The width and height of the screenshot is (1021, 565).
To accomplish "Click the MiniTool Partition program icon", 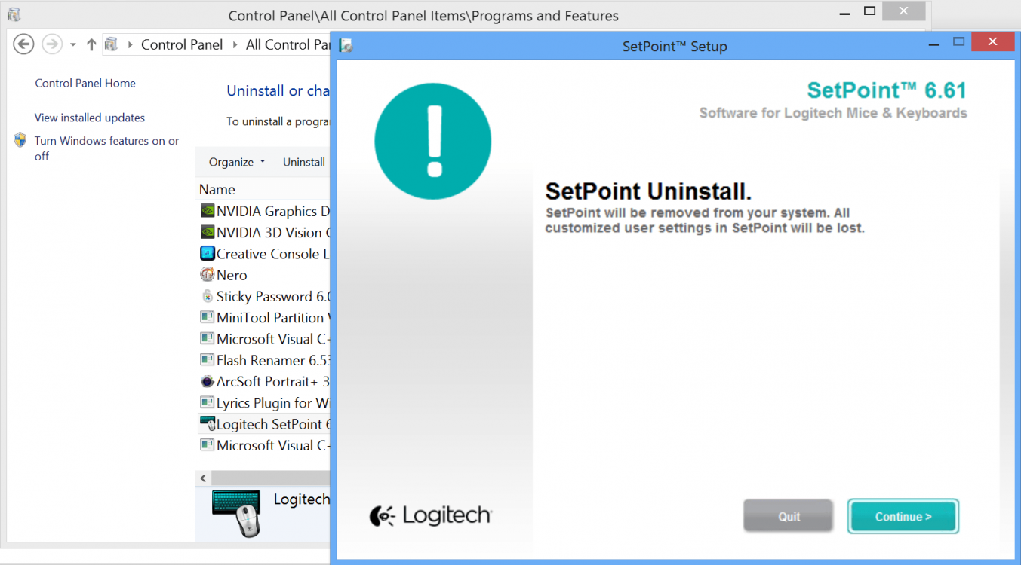I will [x=207, y=317].
